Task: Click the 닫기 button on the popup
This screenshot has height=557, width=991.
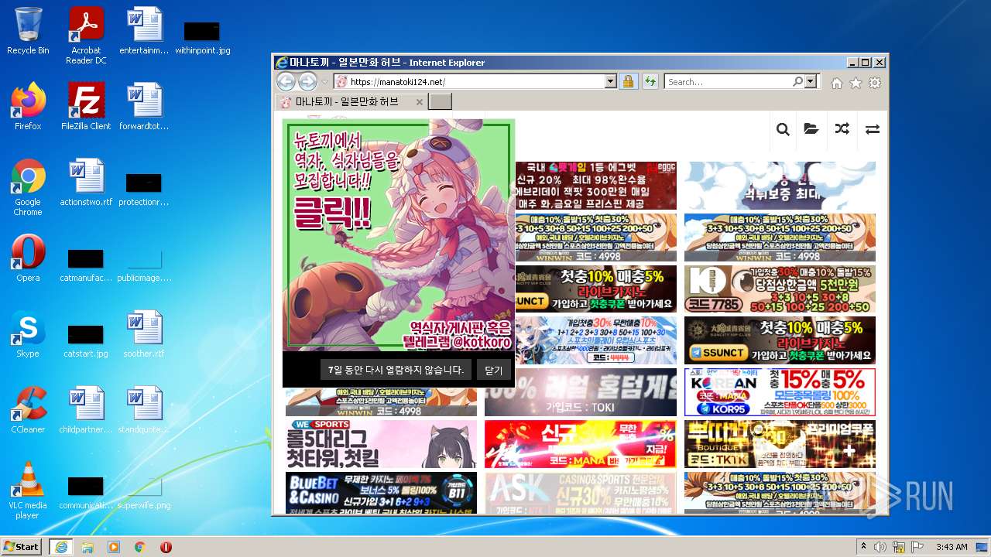Action: click(x=494, y=371)
